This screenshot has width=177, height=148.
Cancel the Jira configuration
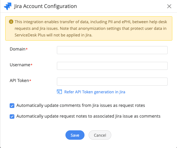point(100,135)
